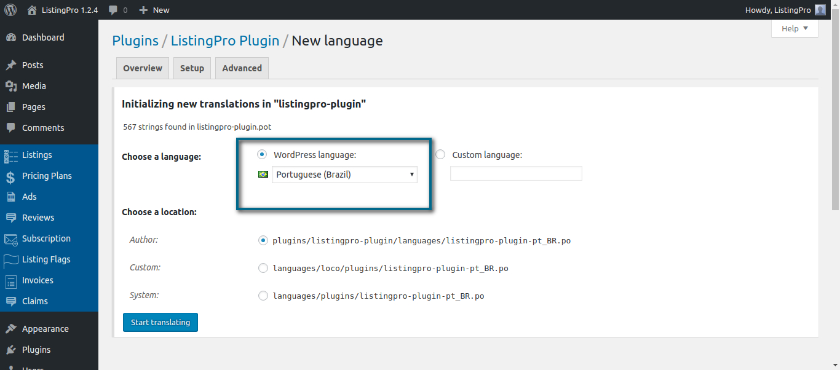
Task: Click the plus icon for New content
Action: 143,10
